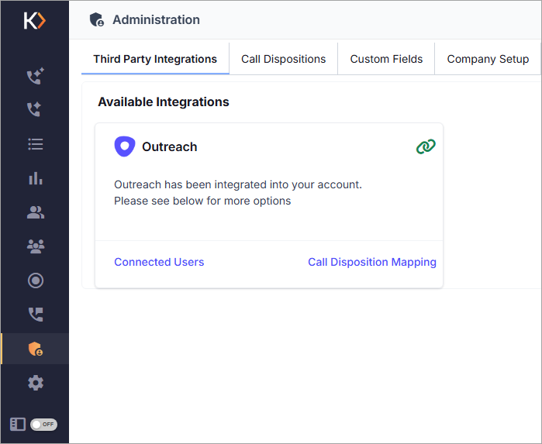
Task: Open the phone icon with two sparkles
Action: tap(35, 76)
